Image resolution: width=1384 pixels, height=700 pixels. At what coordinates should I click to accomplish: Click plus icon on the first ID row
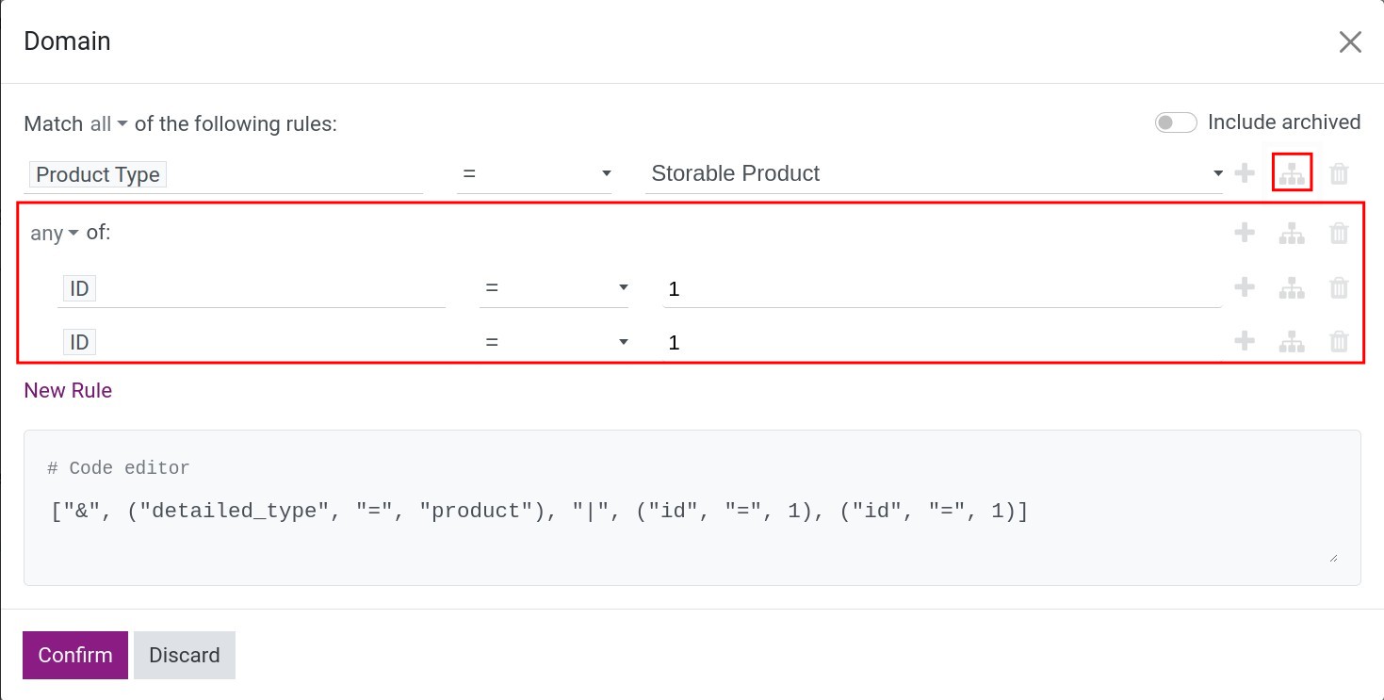coord(1245,287)
